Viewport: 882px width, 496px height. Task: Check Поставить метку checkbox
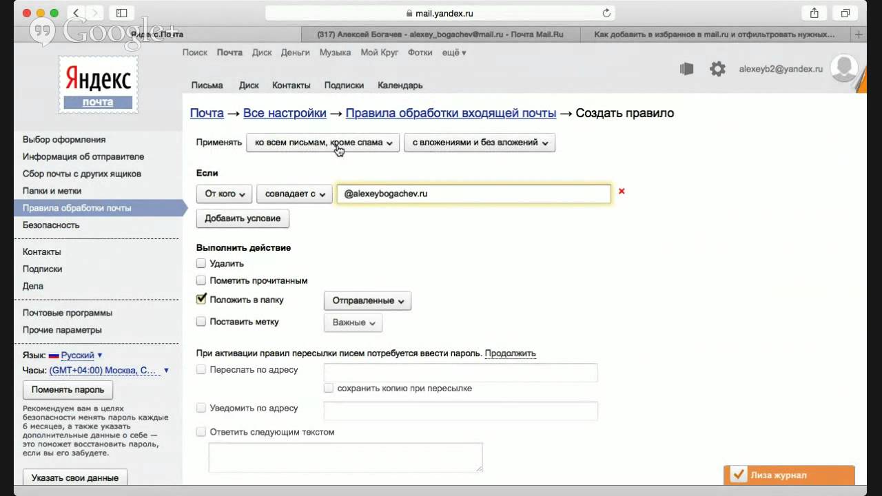201,321
